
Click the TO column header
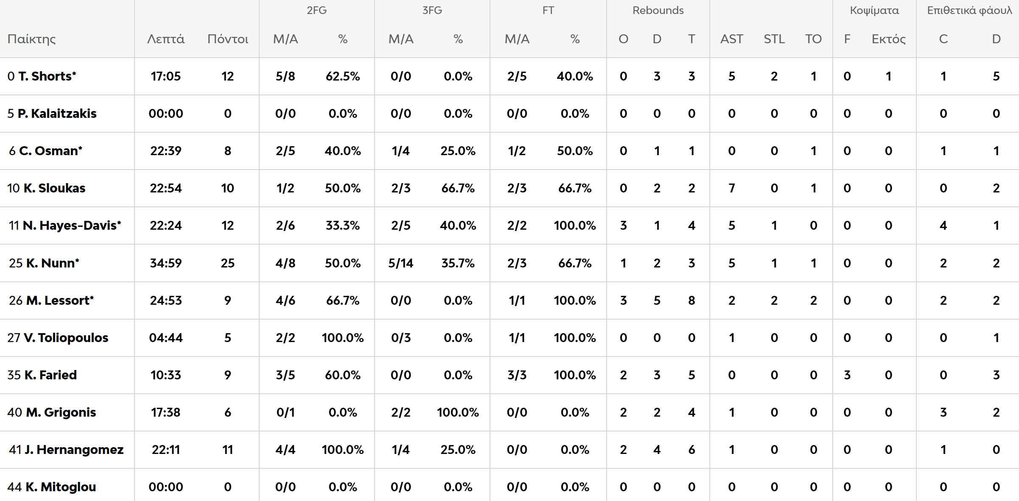[813, 39]
